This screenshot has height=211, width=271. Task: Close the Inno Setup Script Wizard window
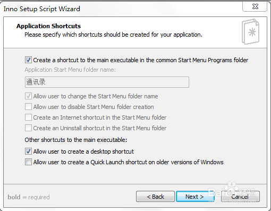point(255,6)
